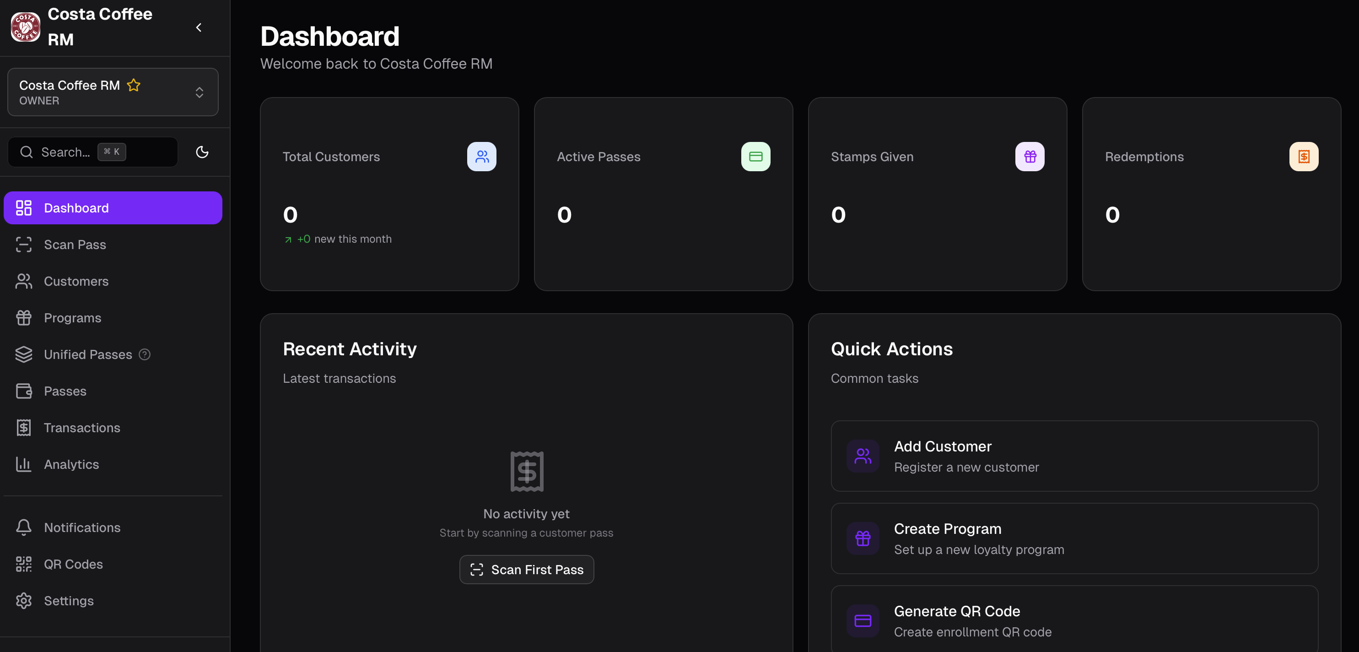Click the Notifications bell icon

click(24, 527)
